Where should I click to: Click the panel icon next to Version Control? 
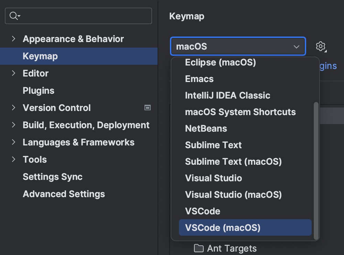[x=148, y=108]
